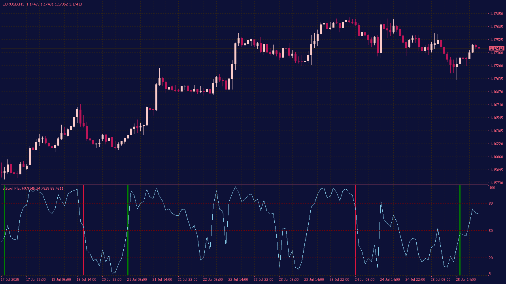
Task: Click the 1.17035 price scale label
Action: click(x=497, y=79)
